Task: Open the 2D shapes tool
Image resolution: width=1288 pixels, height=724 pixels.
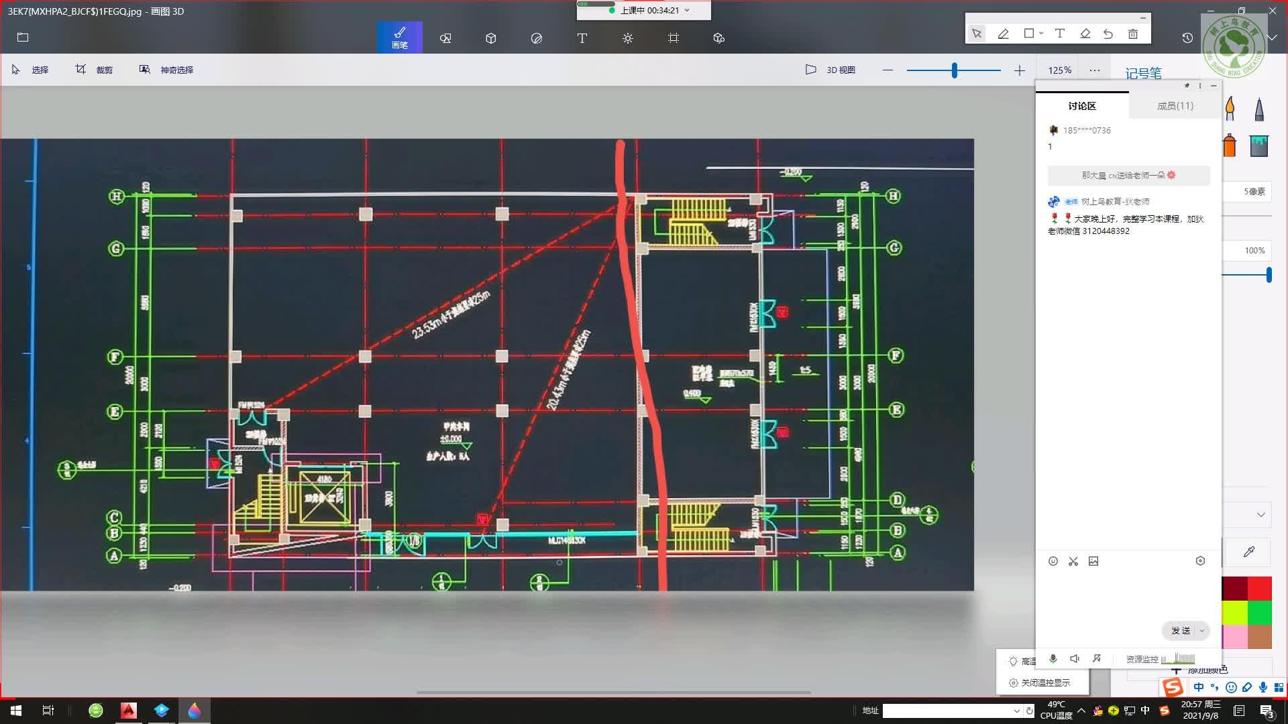Action: coord(445,38)
